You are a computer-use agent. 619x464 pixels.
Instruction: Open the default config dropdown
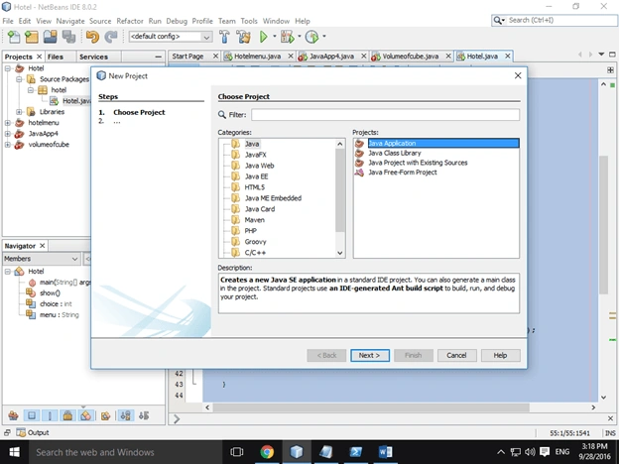[x=171, y=37]
